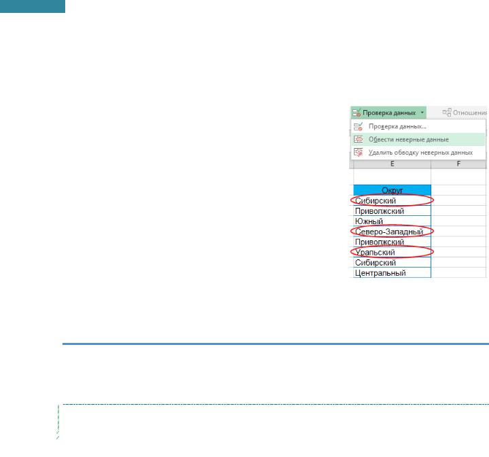Screen dimensions: 489x457
Task: Select the circled Северо-Западный cell
Action: pos(392,232)
